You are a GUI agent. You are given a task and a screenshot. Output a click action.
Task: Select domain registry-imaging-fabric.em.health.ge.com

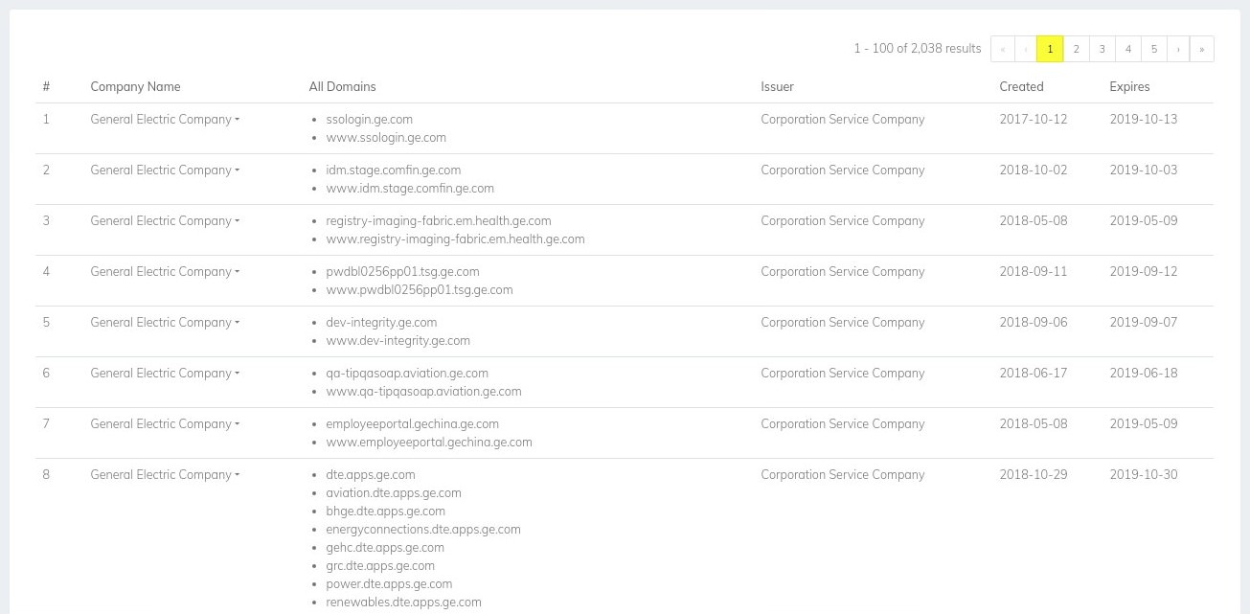click(439, 221)
